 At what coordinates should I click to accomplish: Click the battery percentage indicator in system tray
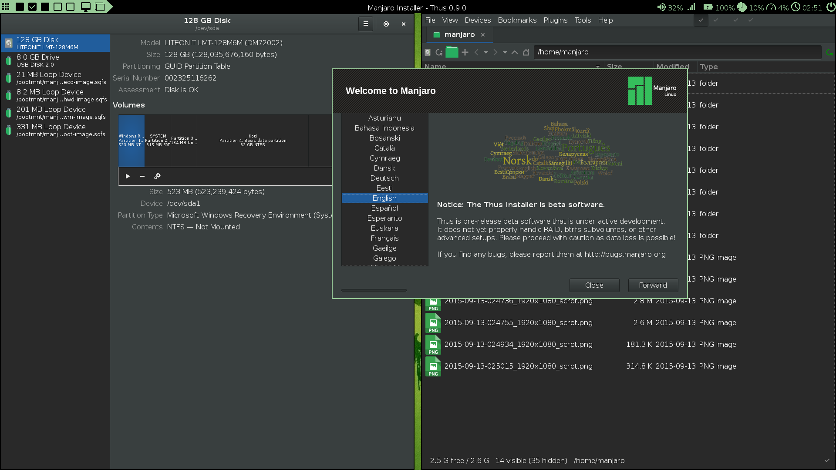pos(722,7)
